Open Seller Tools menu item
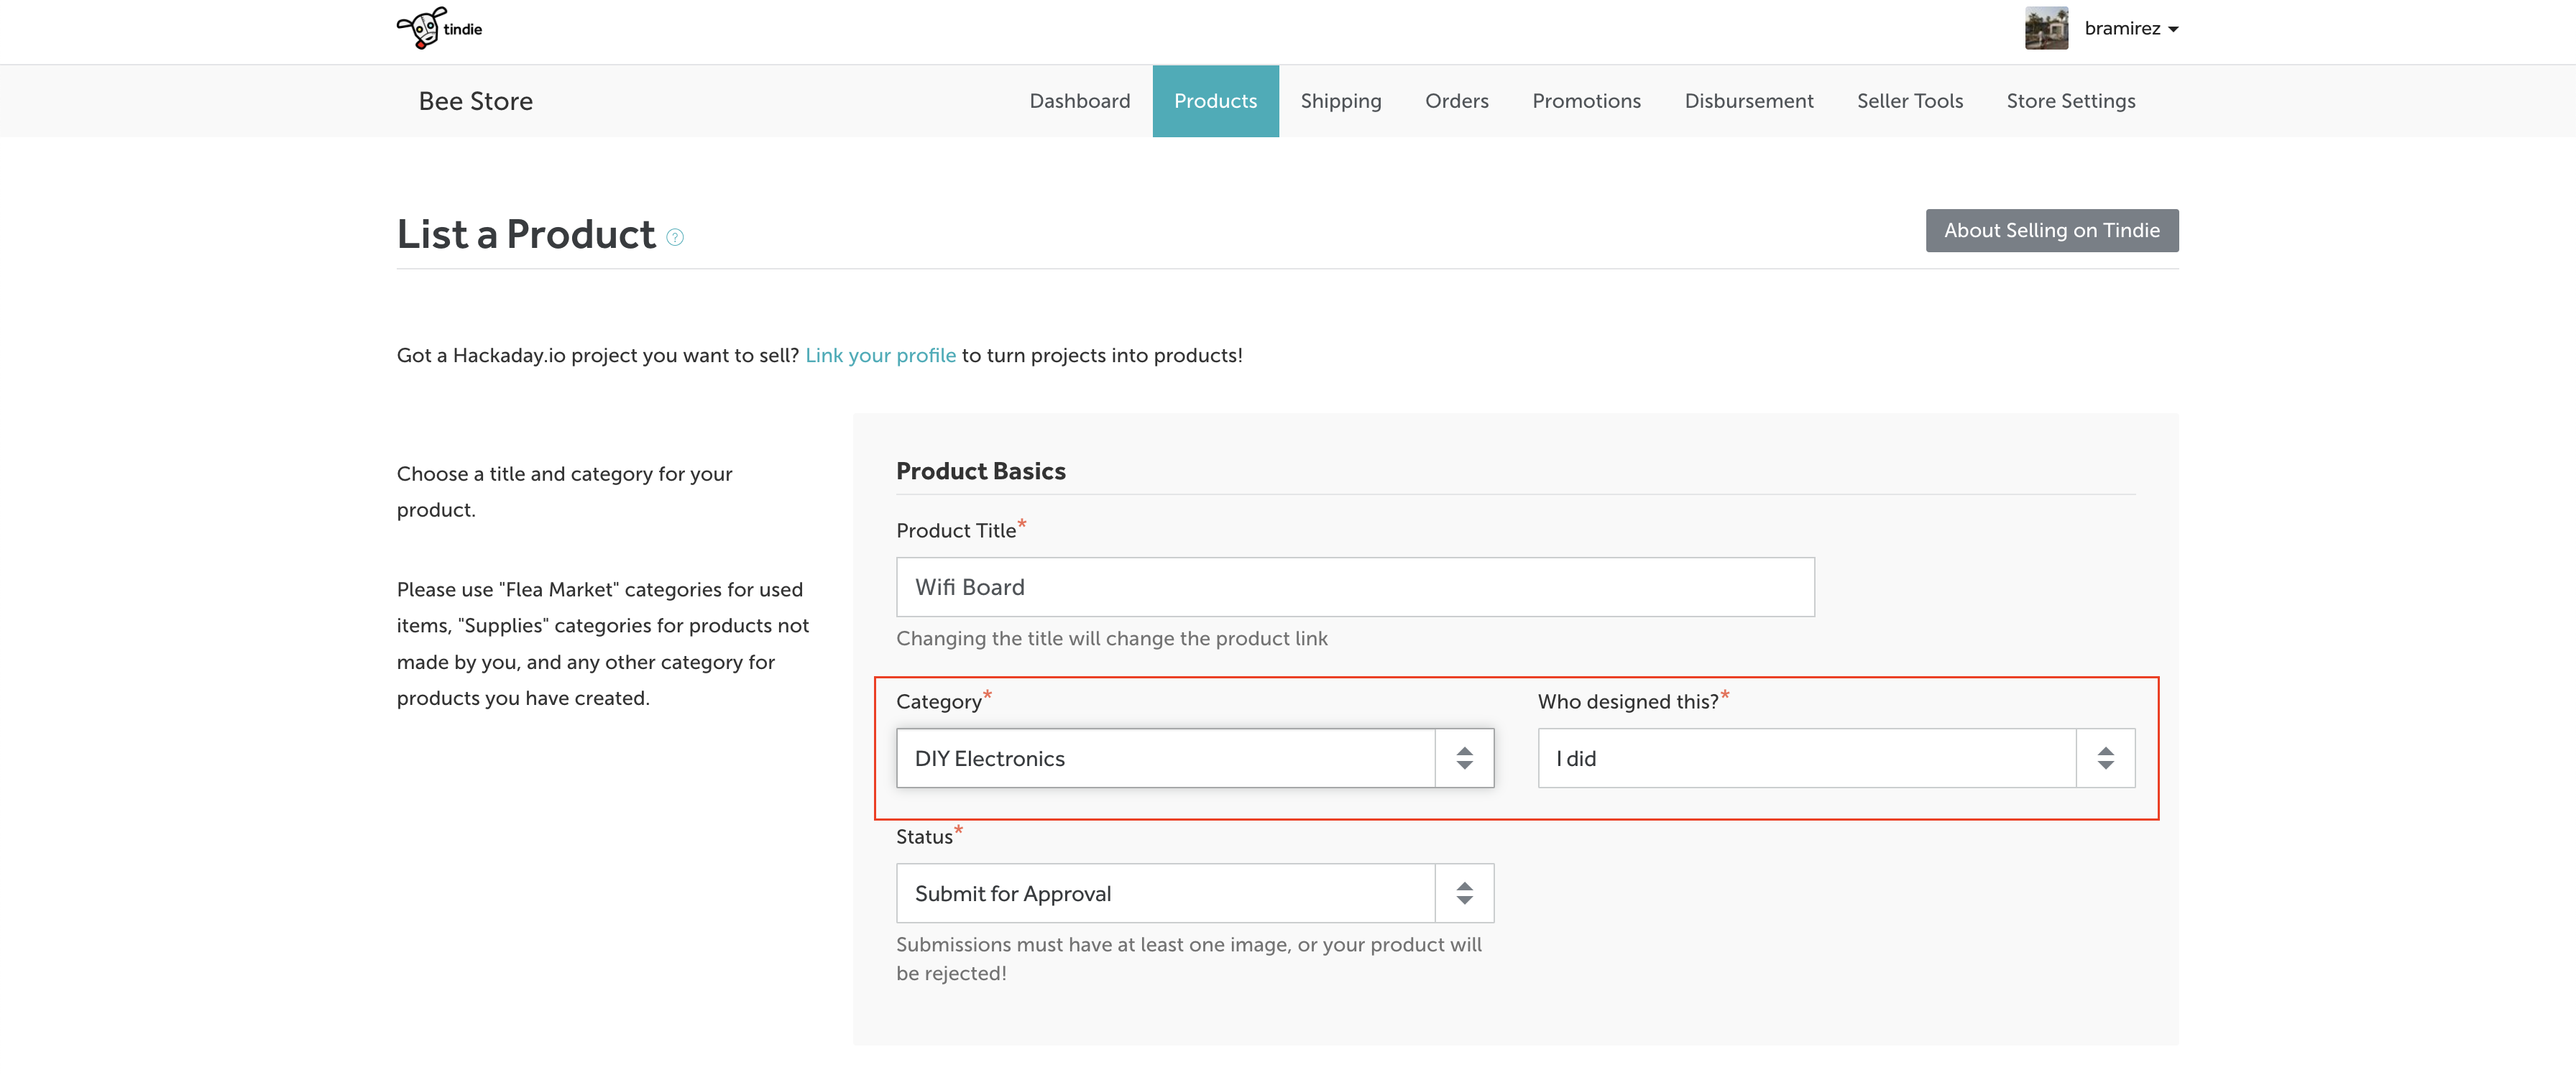 click(1909, 101)
